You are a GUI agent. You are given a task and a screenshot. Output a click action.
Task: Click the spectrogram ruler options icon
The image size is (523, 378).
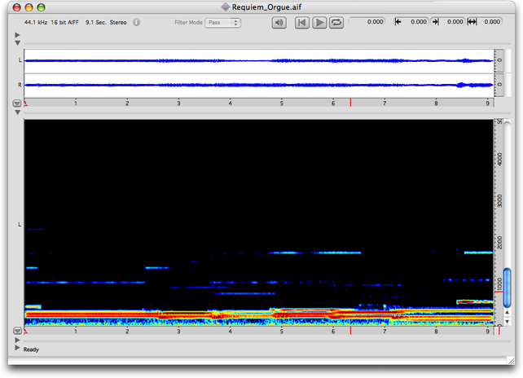coord(17,331)
